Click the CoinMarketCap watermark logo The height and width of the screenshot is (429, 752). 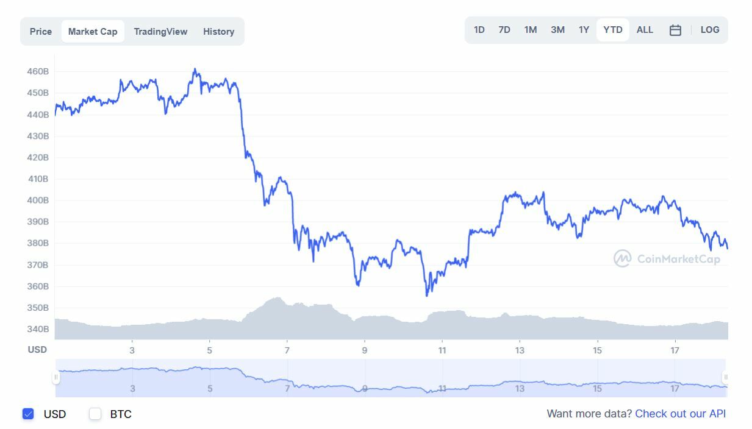(667, 259)
